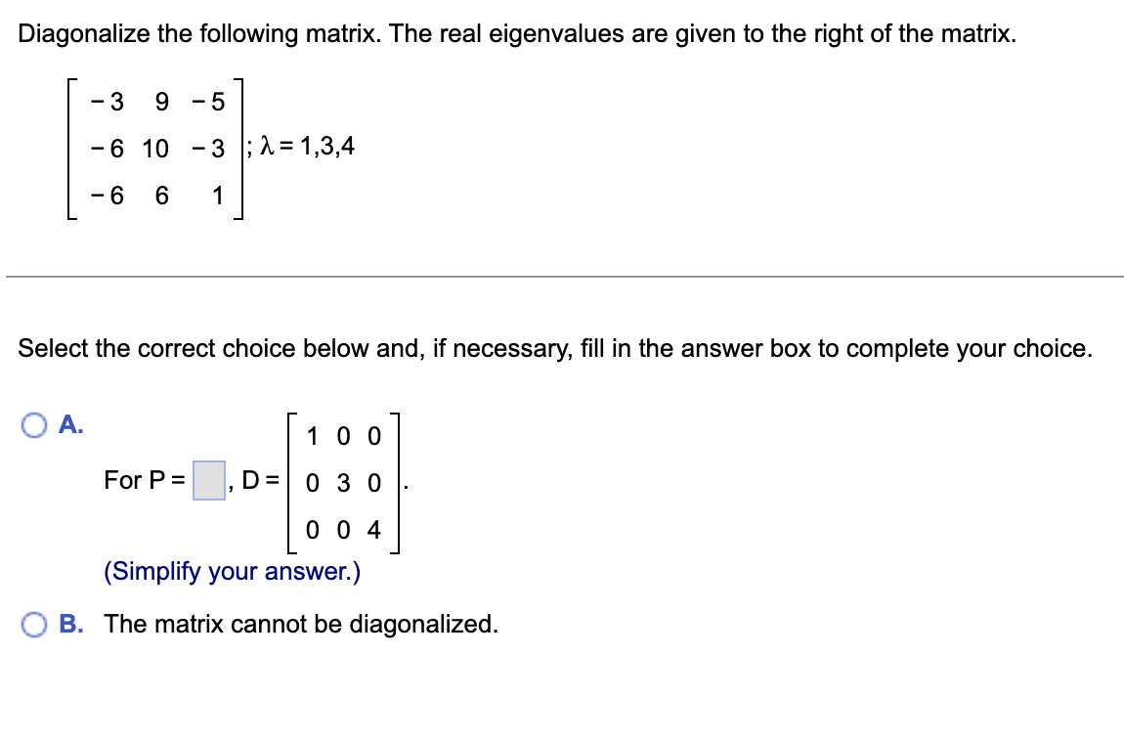
Task: Click the hint '(Simplify your answer.)'
Action: click(x=232, y=571)
